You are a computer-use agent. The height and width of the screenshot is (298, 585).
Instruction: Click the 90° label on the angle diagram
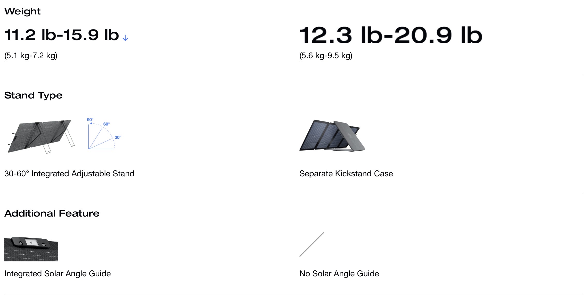(90, 120)
